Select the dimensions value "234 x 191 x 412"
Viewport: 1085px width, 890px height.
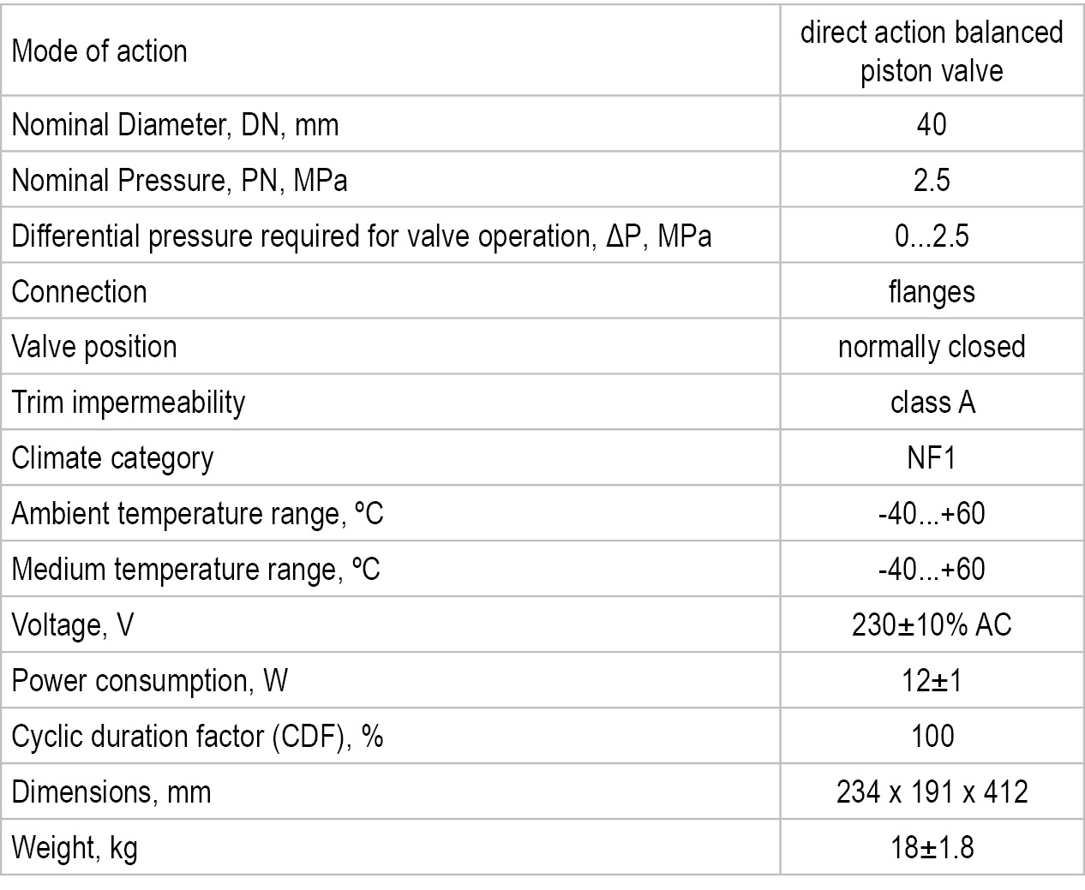tap(932, 791)
